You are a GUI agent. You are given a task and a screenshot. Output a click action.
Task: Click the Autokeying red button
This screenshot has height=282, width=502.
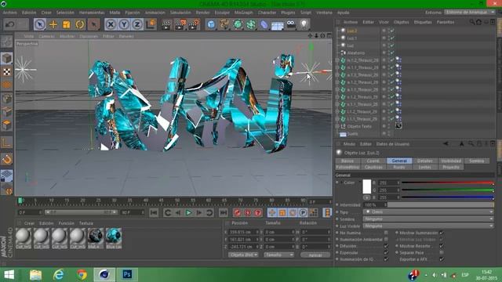coord(248,212)
